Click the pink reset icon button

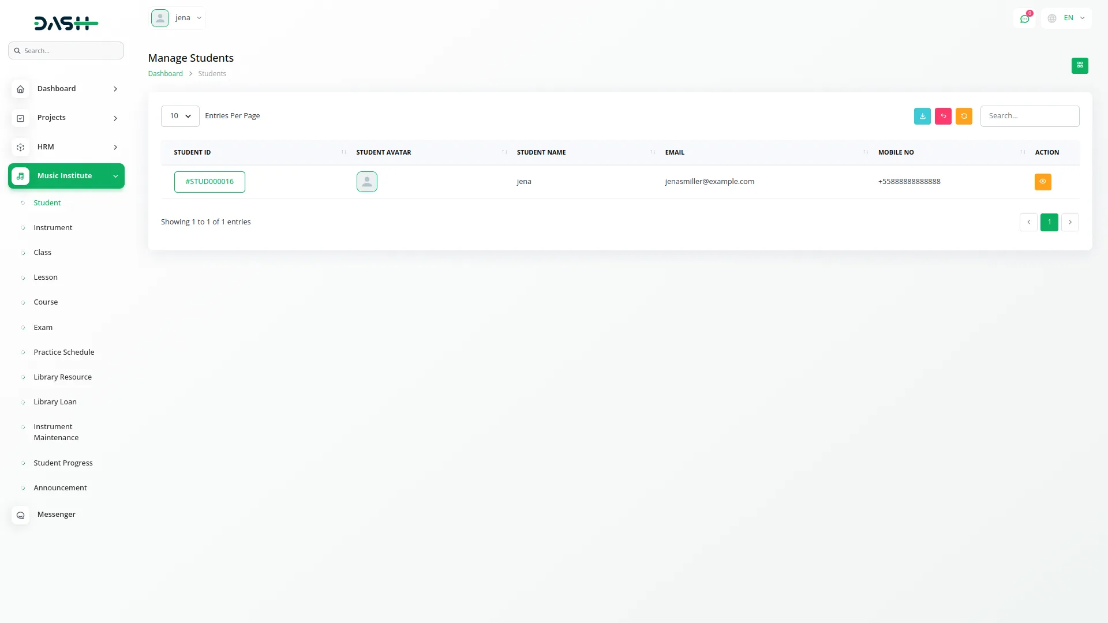(x=943, y=116)
